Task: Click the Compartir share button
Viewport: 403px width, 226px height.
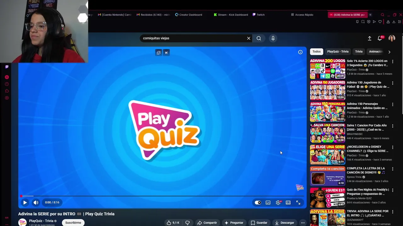Action: tap(207, 223)
